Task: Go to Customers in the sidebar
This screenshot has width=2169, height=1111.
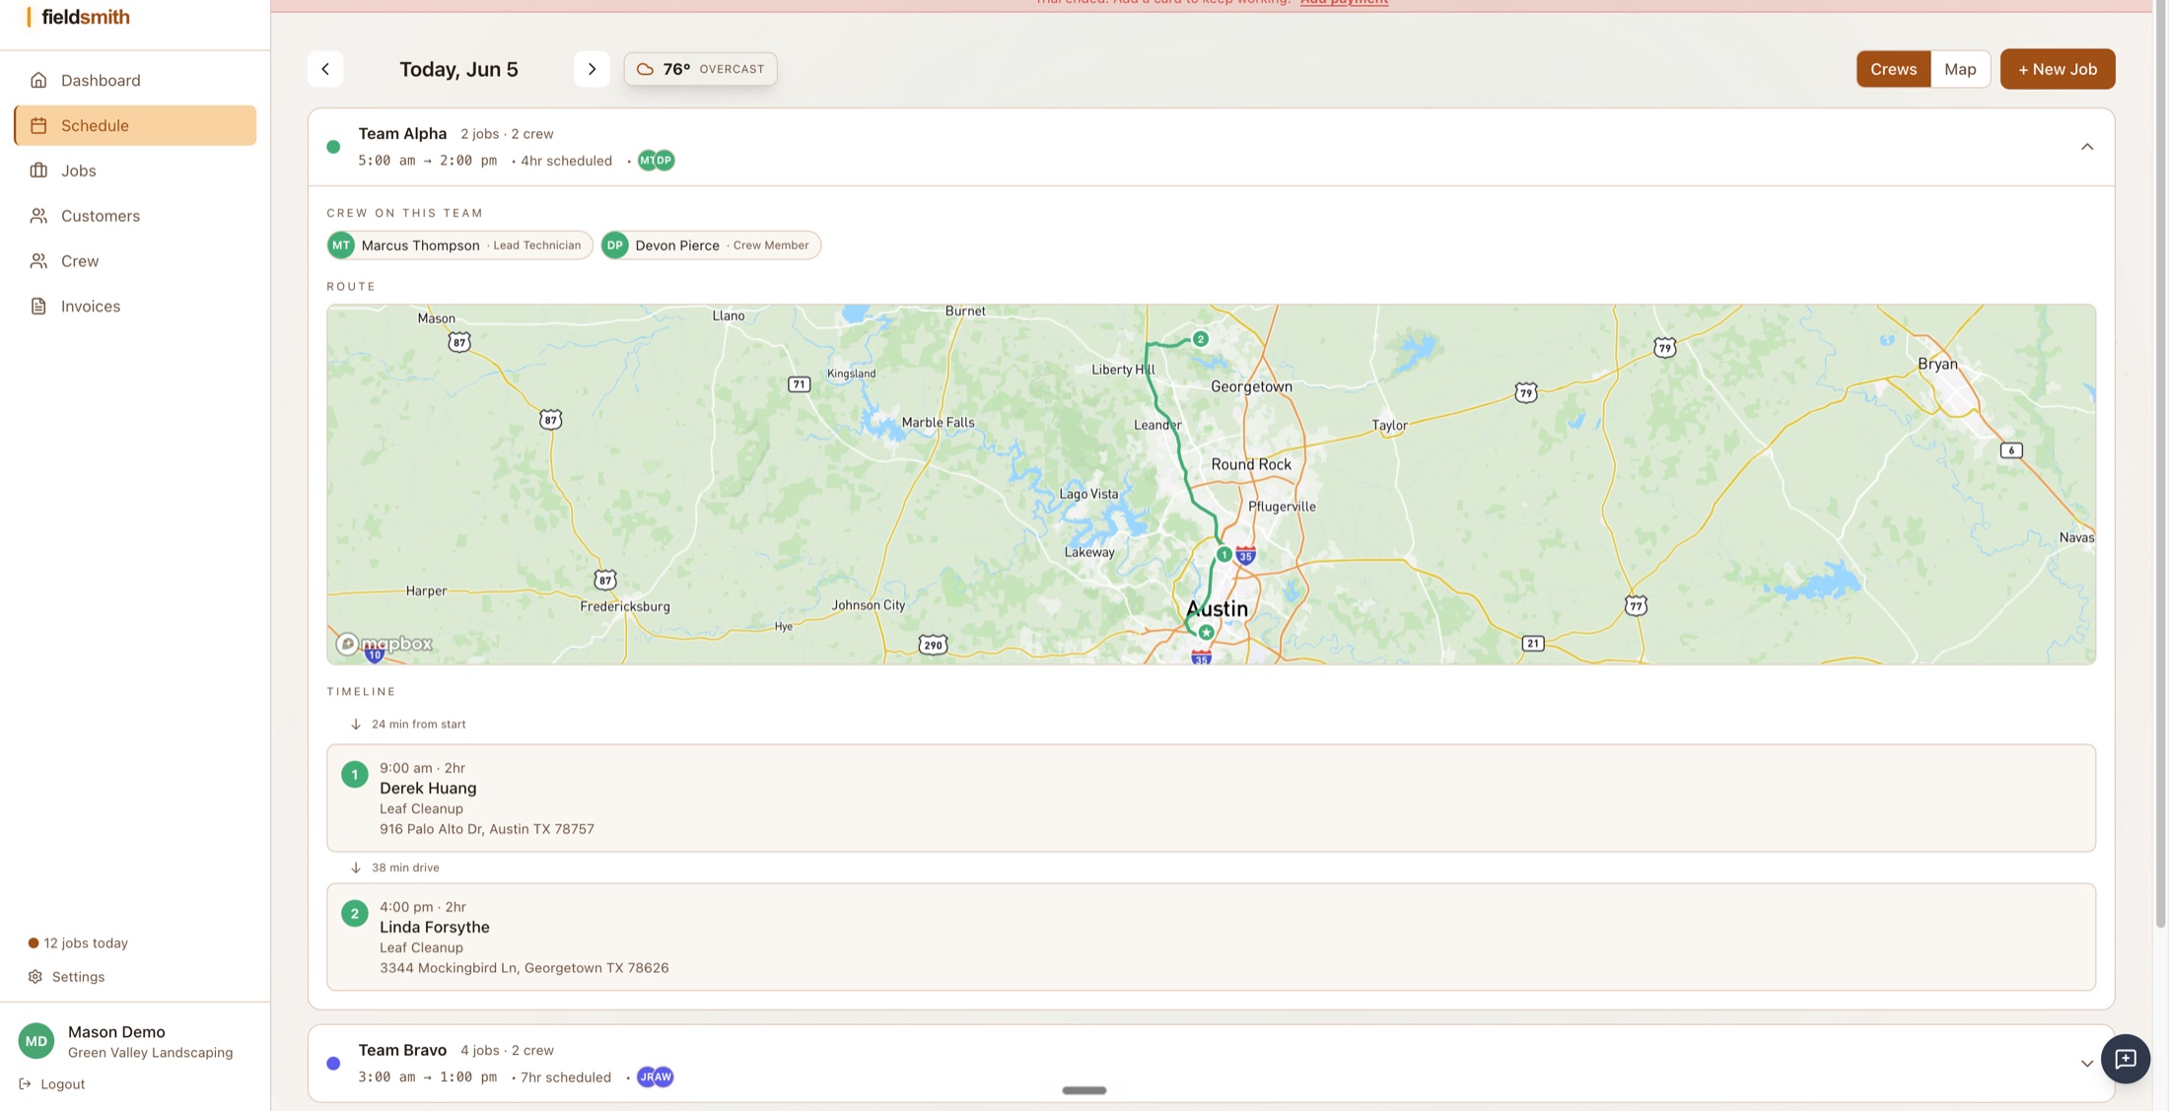Action: click(x=135, y=216)
